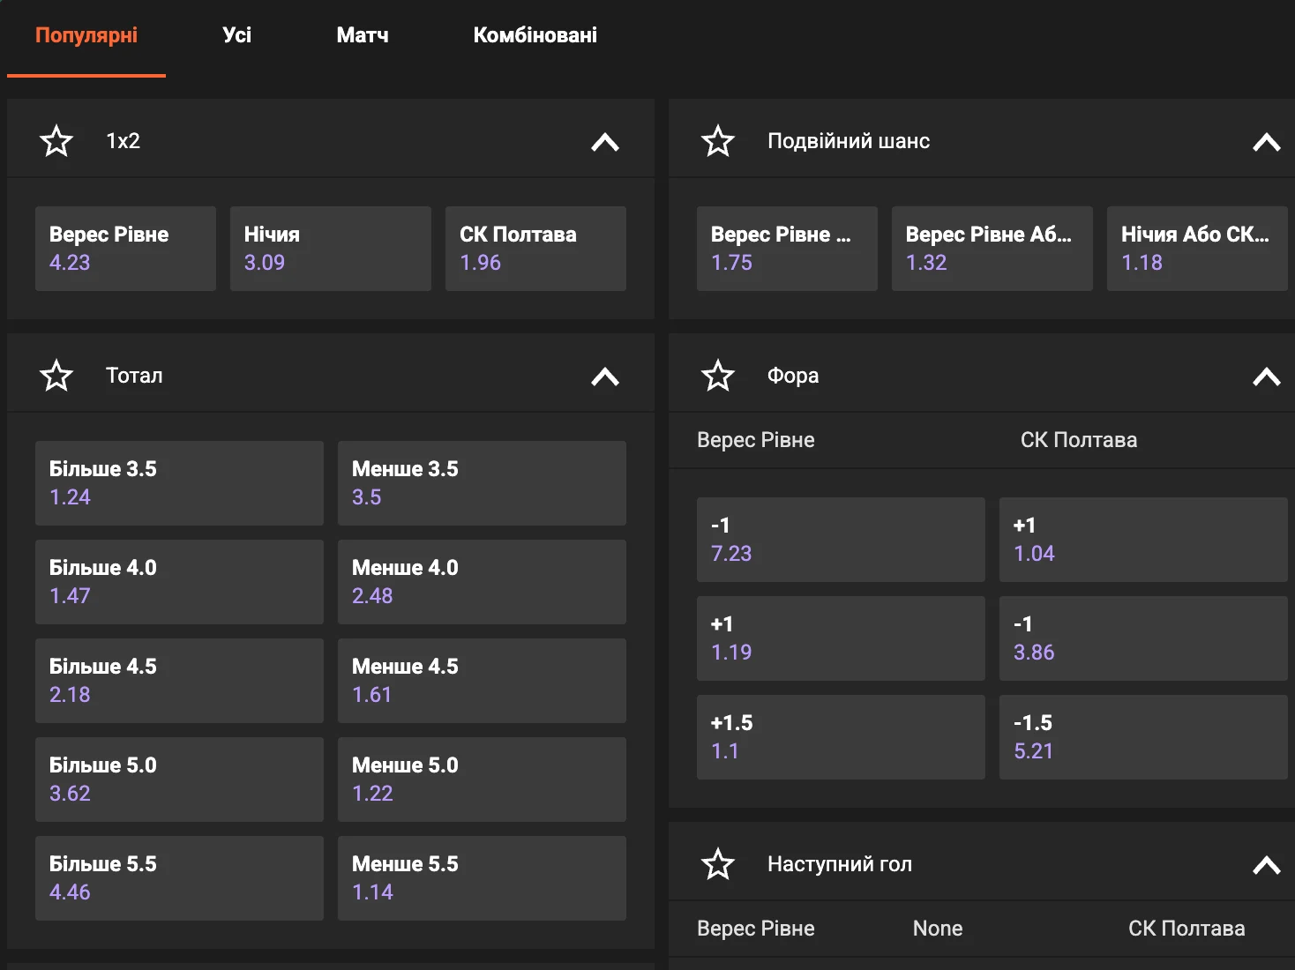
Task: Mark Тотал market as favorite
Action: [x=56, y=376]
